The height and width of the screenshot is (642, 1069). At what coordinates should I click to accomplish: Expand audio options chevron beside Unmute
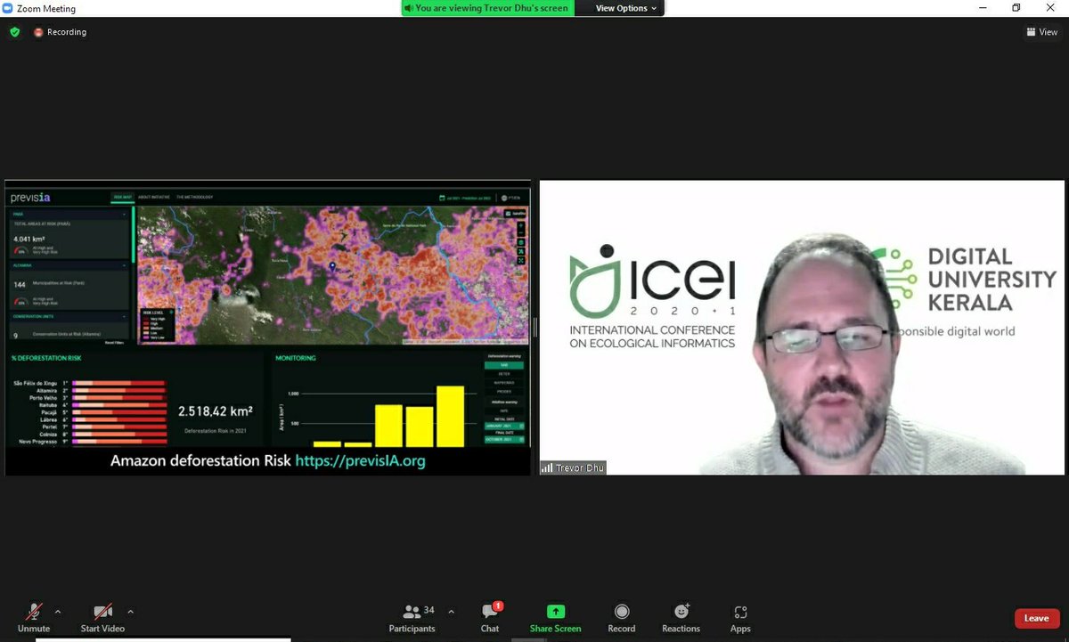tap(58, 612)
